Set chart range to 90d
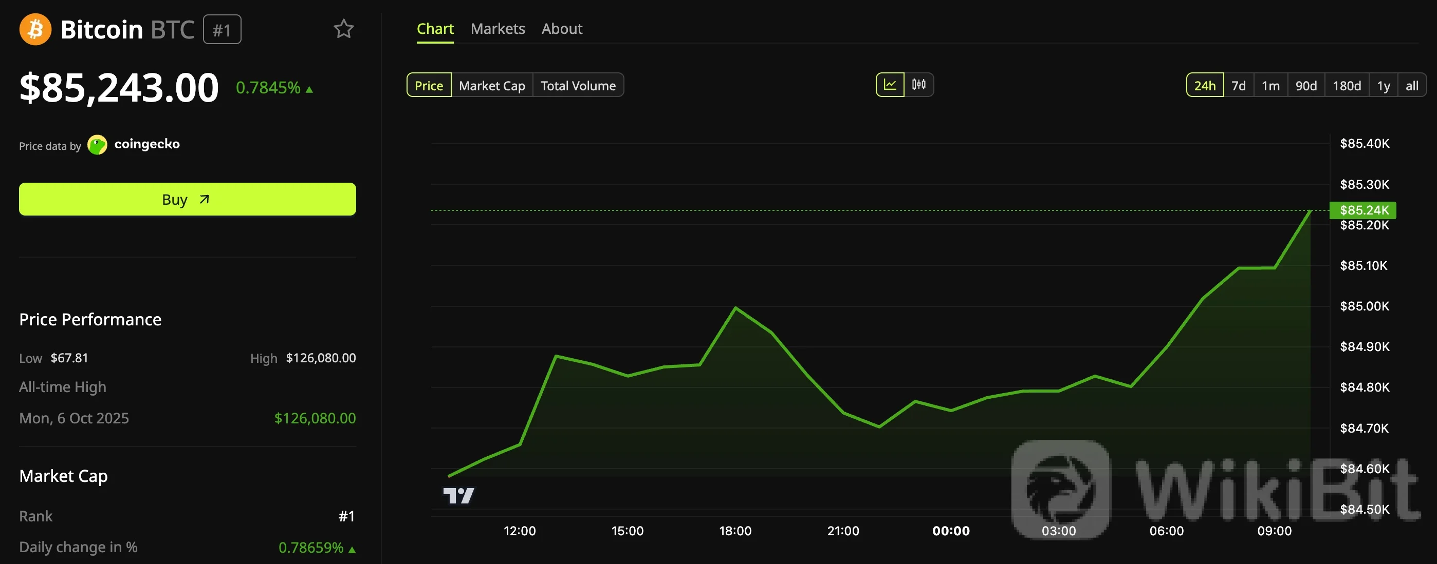 pos(1306,85)
